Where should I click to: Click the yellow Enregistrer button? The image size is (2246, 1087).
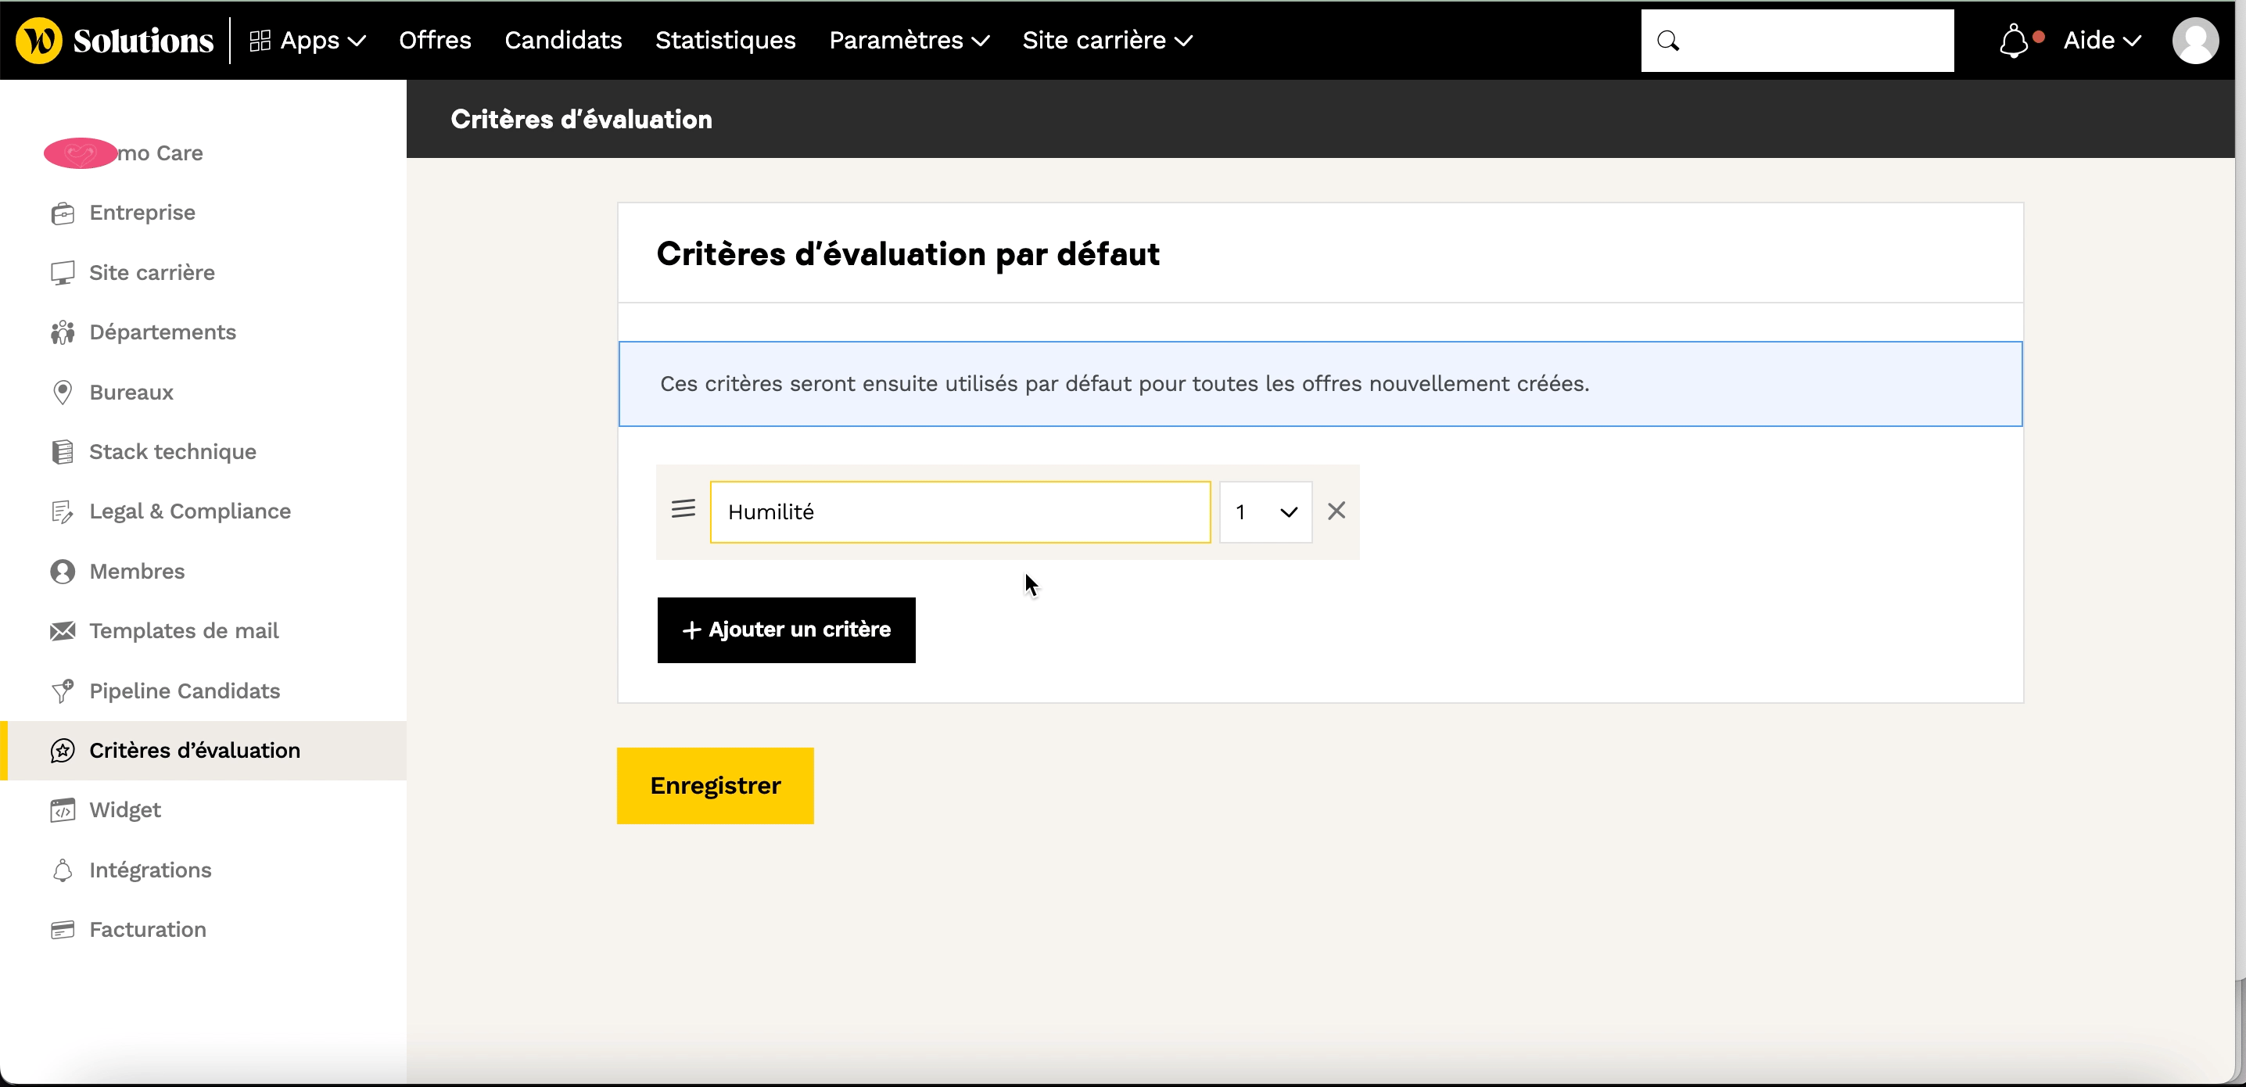715,785
